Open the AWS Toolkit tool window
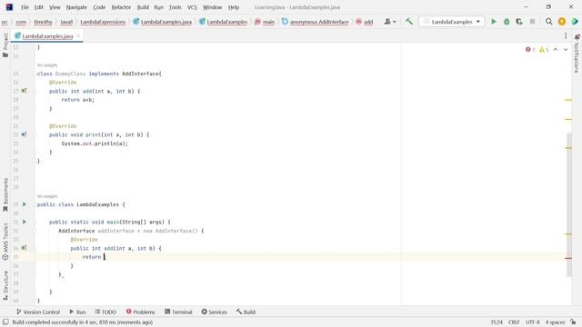This screenshot has width=582, height=327. (x=5, y=242)
